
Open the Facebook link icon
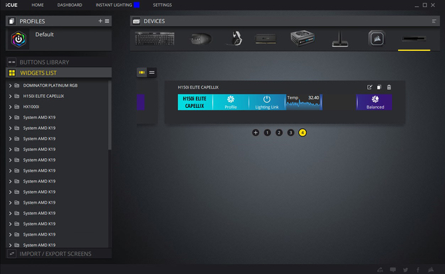(418, 270)
